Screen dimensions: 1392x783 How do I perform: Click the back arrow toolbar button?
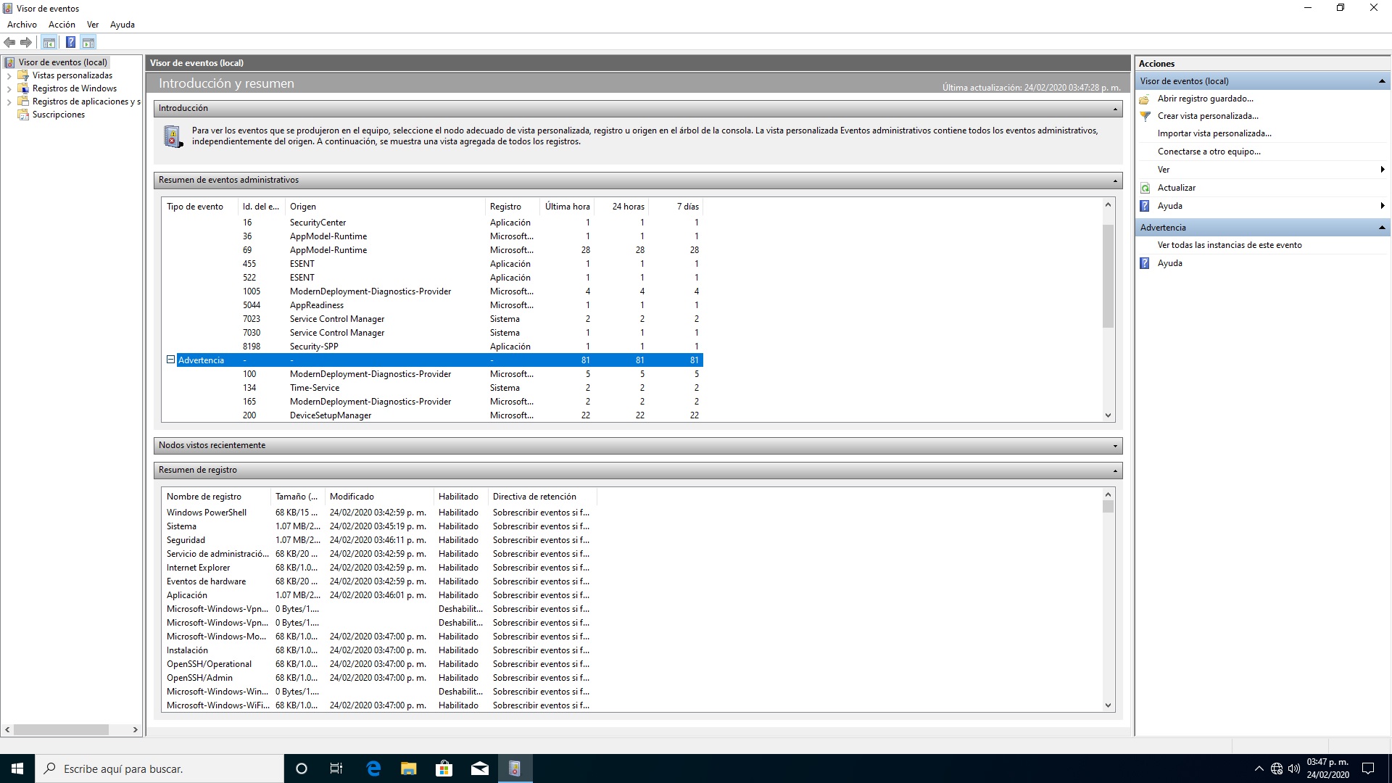[9, 42]
